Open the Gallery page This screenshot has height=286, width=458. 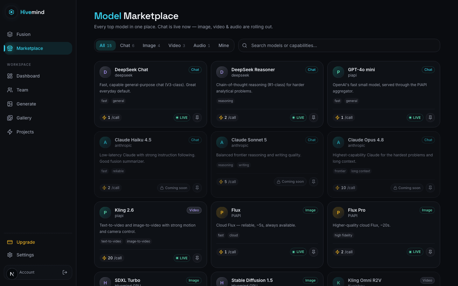click(38, 118)
